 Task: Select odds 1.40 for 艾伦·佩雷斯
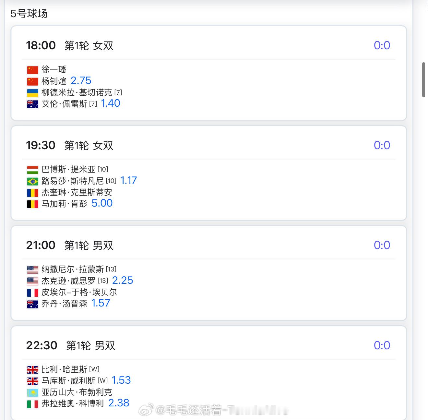111,103
